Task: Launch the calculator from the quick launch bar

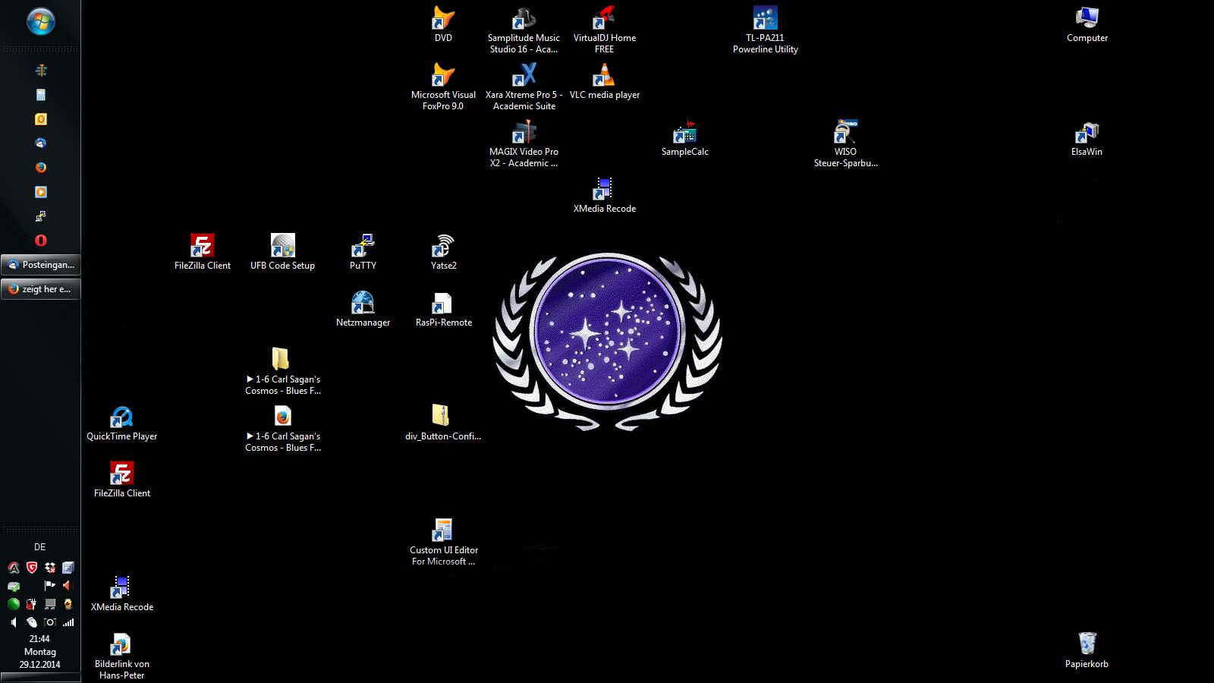Action: [x=41, y=95]
